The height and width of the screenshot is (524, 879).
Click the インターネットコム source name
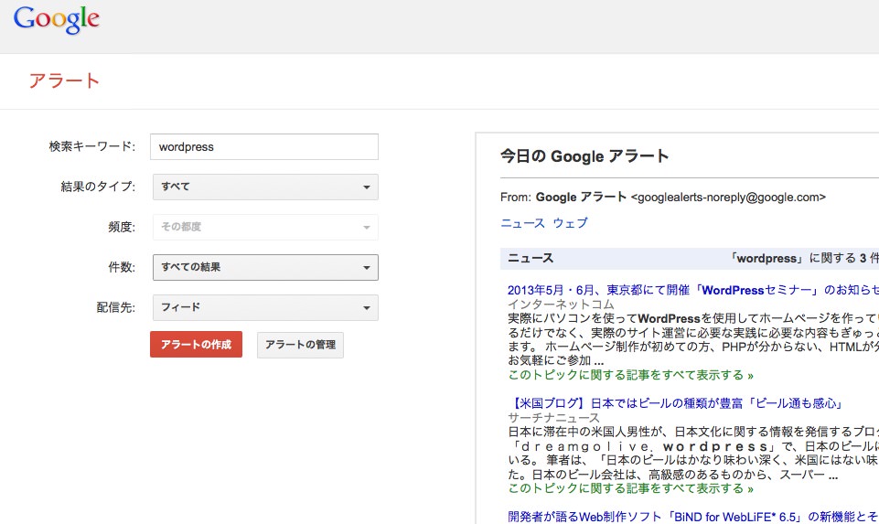tap(561, 305)
